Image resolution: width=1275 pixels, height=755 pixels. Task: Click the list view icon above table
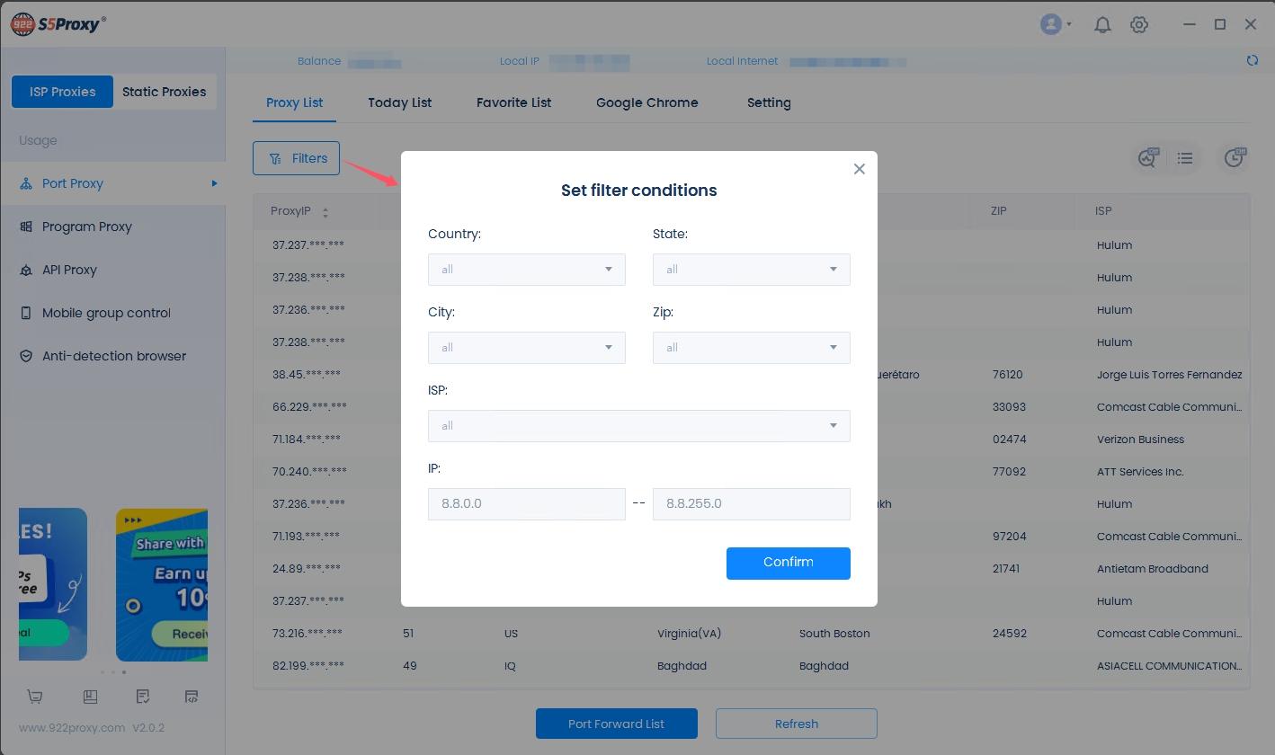tap(1185, 158)
